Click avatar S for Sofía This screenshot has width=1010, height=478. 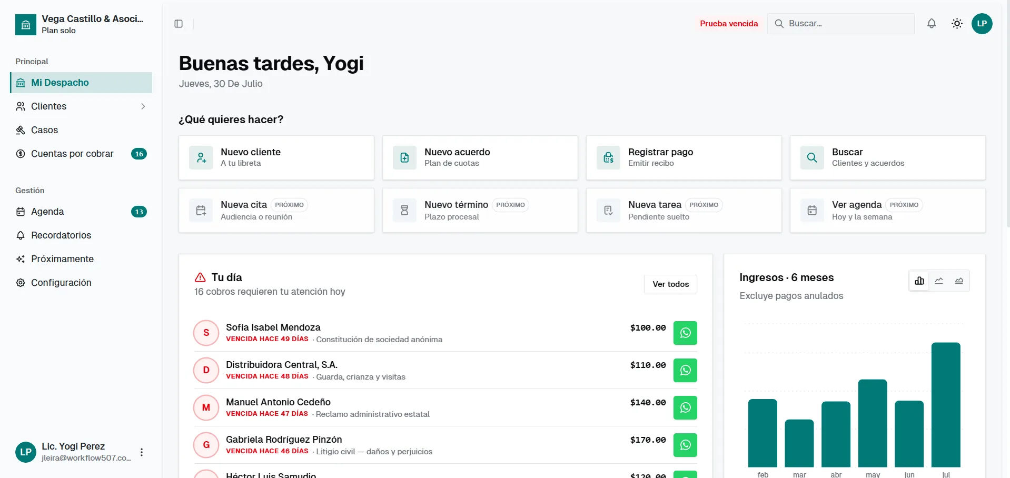pos(206,333)
